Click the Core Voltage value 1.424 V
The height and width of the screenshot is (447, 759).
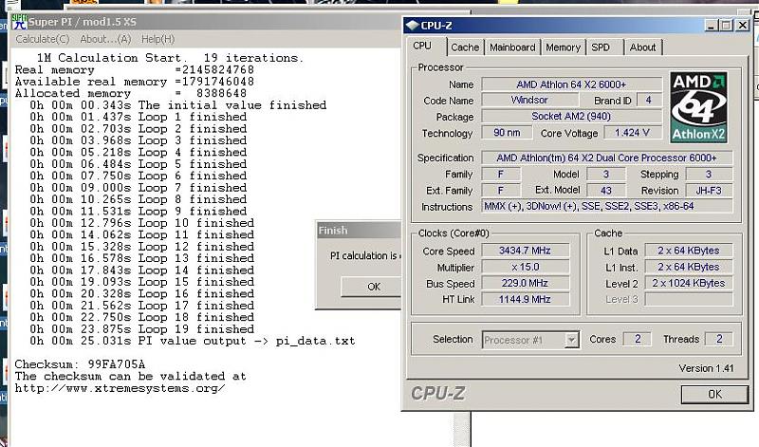(632, 133)
